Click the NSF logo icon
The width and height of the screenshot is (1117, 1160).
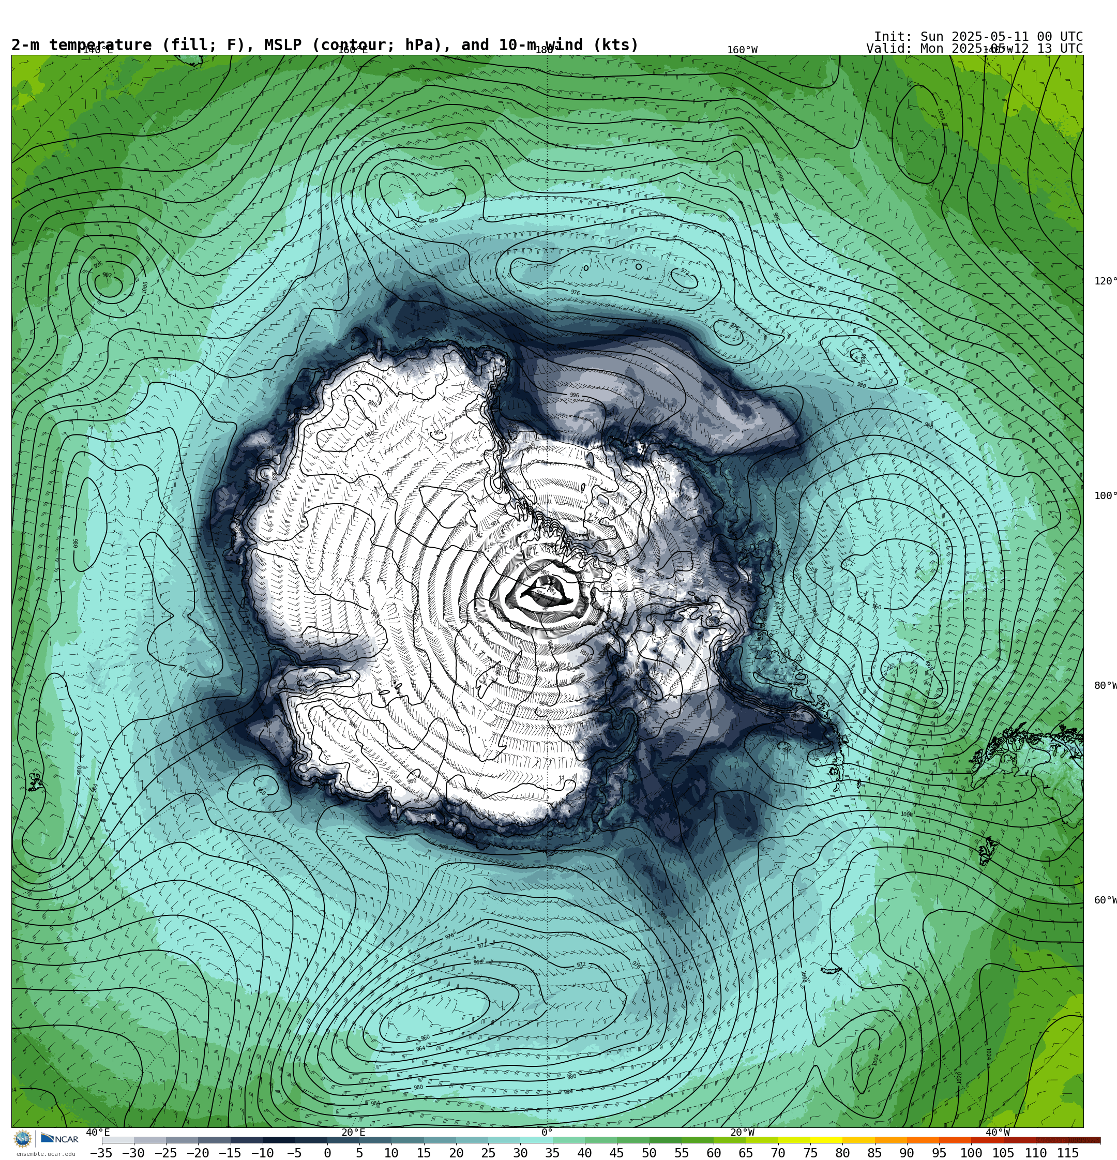tap(22, 1138)
